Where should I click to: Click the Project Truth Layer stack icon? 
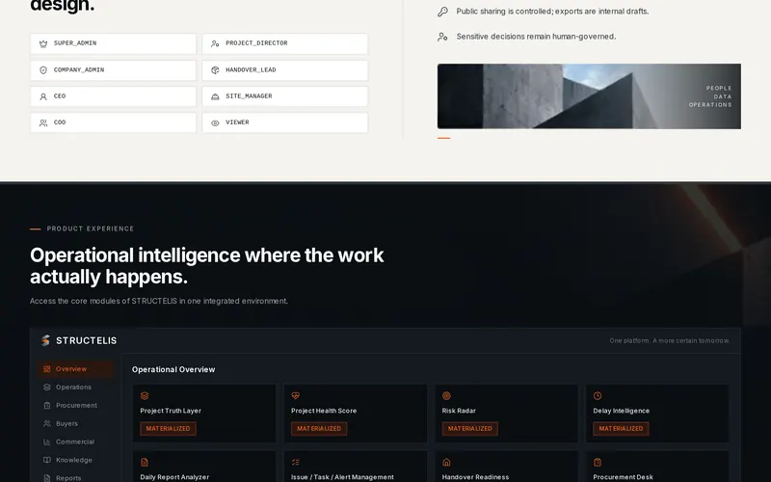point(145,395)
